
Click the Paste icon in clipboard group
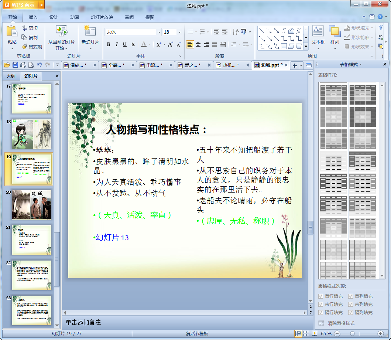[12, 31]
